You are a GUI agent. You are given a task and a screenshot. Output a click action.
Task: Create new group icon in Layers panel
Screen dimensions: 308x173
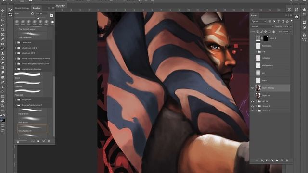click(277, 161)
